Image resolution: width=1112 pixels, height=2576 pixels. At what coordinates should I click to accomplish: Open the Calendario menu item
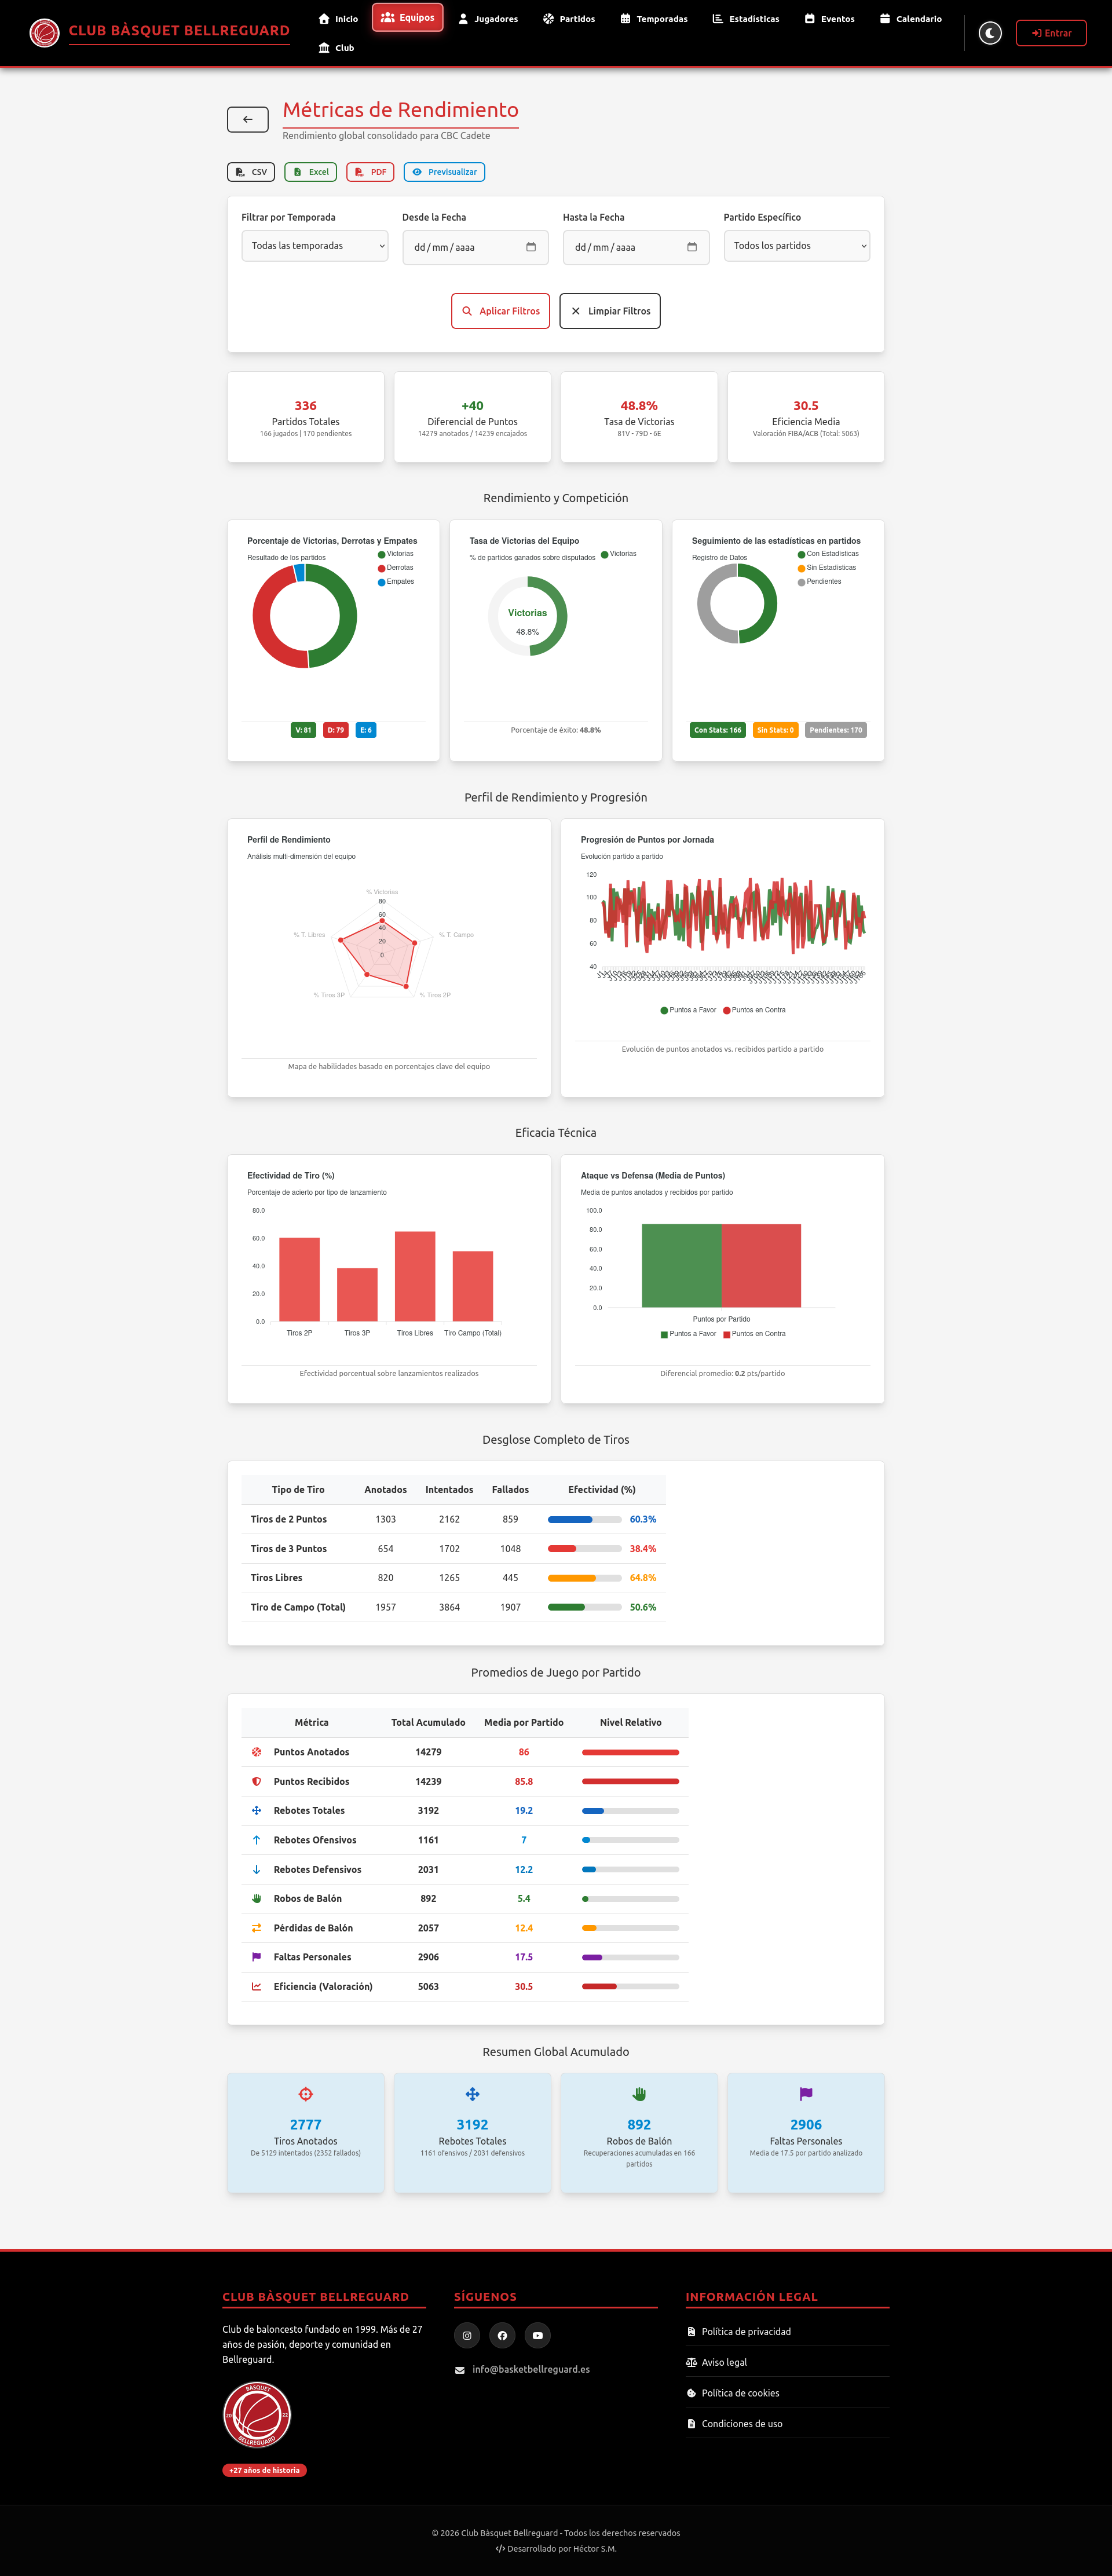pos(911,19)
